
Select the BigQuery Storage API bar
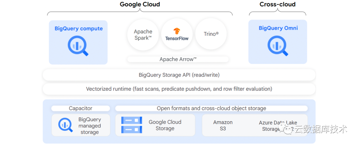point(179,75)
